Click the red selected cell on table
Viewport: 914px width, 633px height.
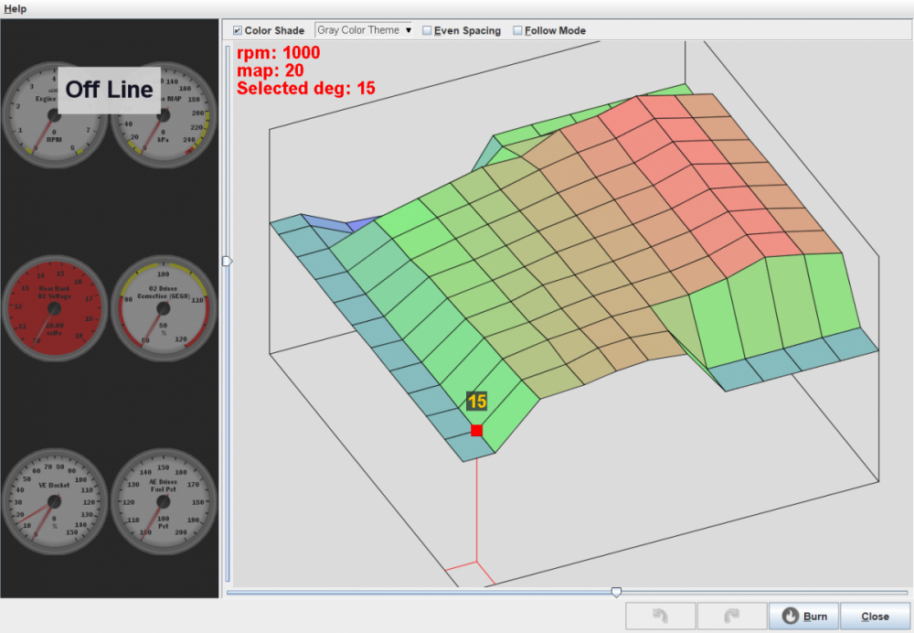click(476, 430)
